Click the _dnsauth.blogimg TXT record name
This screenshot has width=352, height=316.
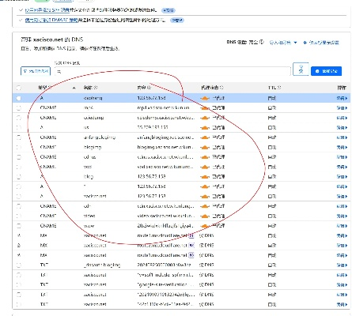pos(102,265)
